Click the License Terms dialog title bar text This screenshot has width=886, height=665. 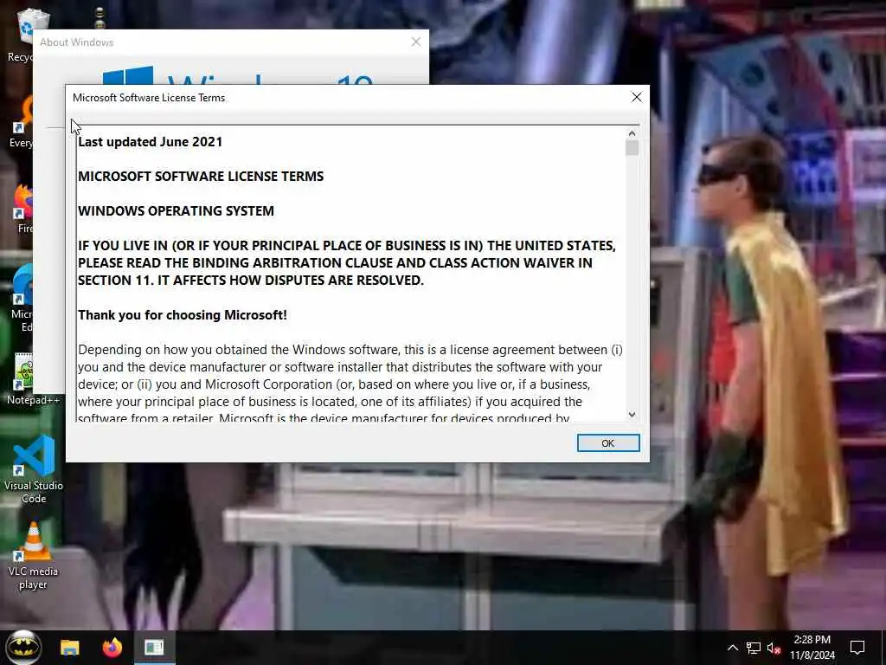point(149,98)
